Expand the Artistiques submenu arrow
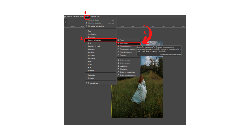The image size is (250, 140). [115, 55]
